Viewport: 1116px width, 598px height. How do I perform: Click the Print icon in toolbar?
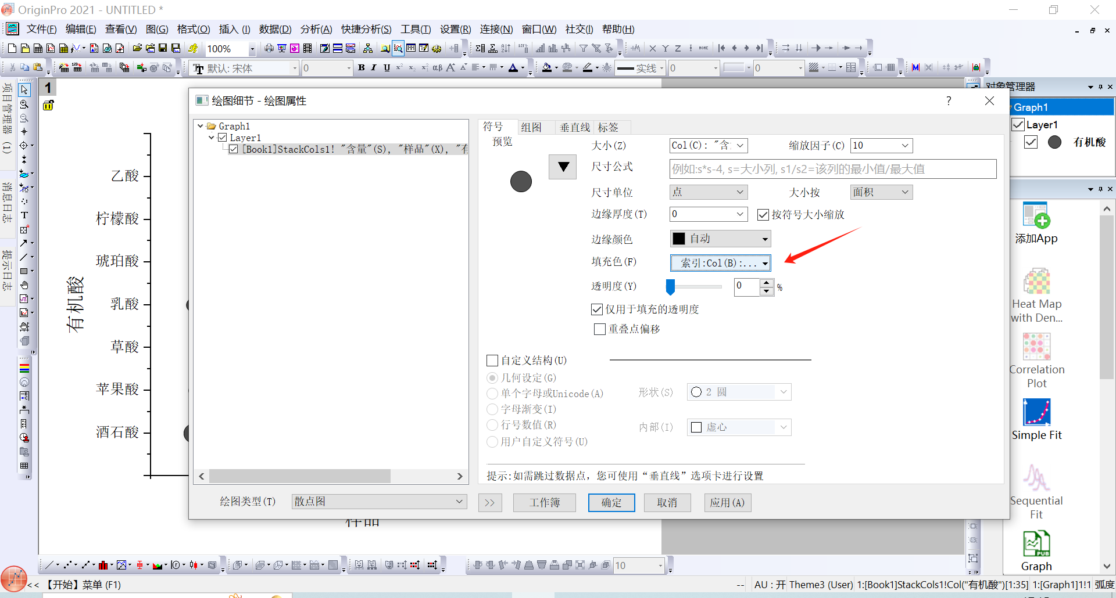point(269,48)
